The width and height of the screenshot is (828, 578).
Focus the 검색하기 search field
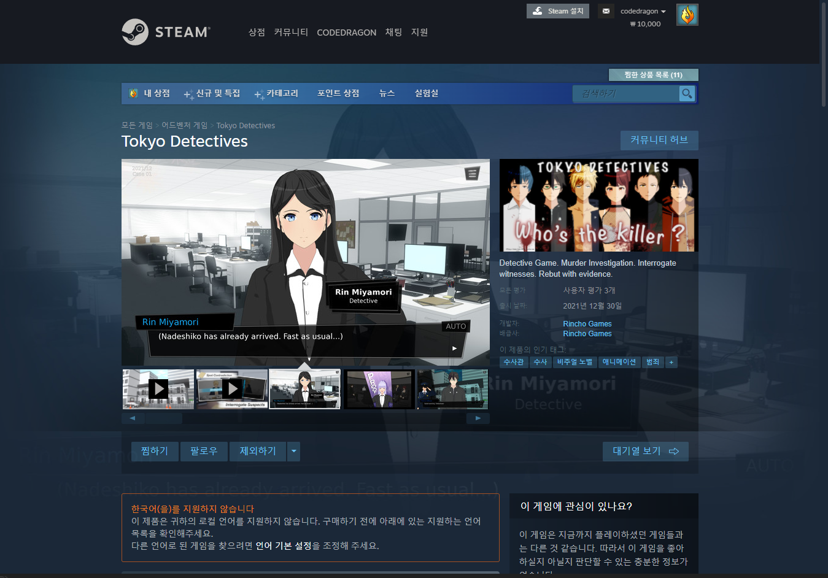(x=626, y=93)
